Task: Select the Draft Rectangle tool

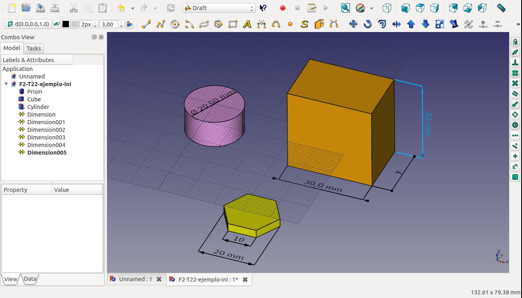Action: click(233, 24)
